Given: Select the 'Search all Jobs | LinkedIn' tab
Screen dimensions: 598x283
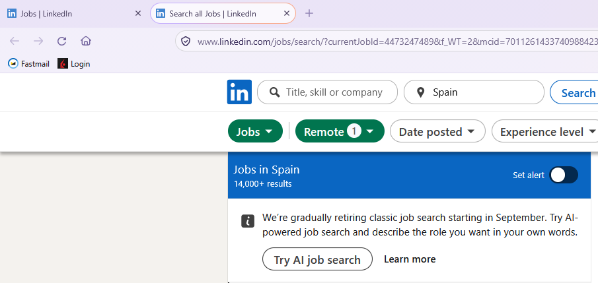Looking at the screenshot, I should (223, 13).
